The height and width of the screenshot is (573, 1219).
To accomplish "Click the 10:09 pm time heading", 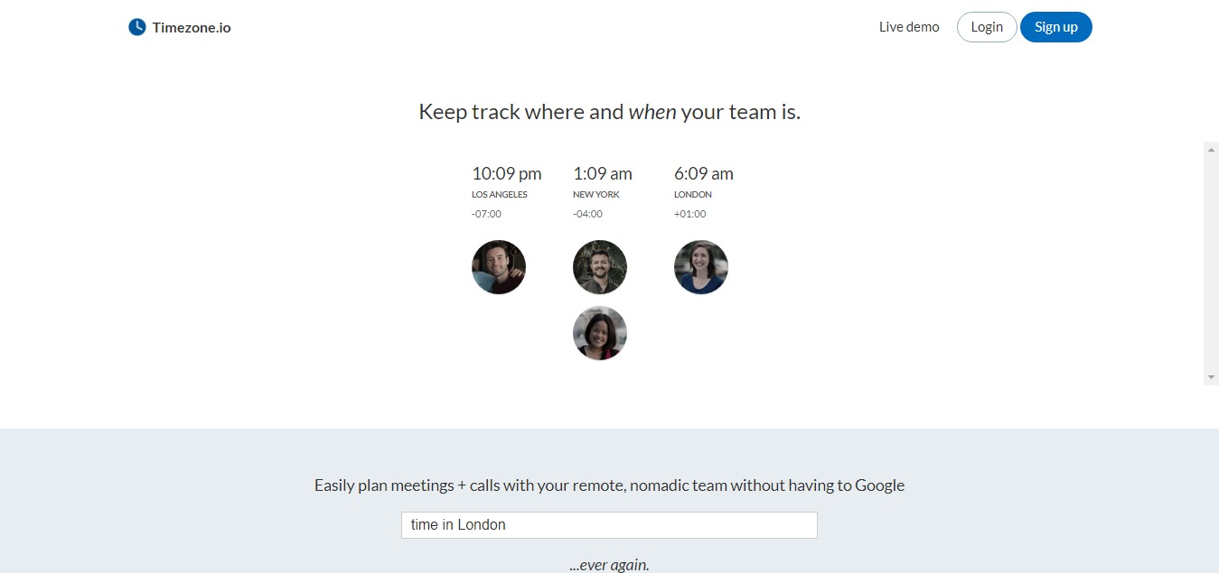I will [x=507, y=173].
